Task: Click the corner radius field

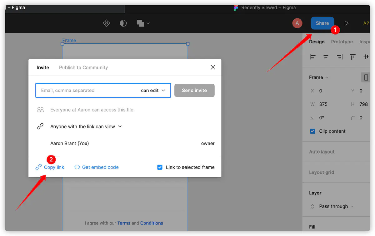Action: [361, 118]
